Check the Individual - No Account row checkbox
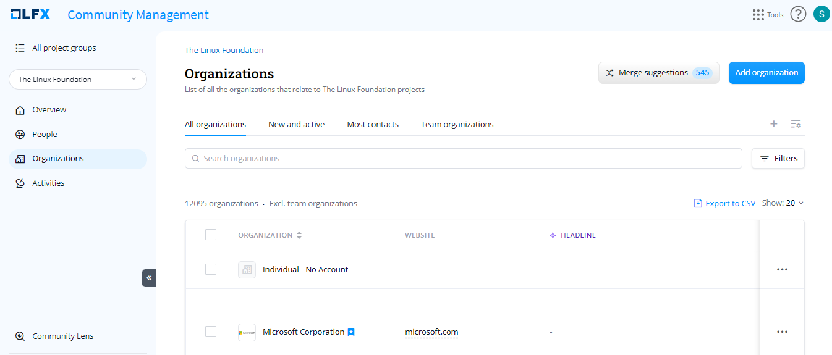This screenshot has width=832, height=355. (x=211, y=269)
